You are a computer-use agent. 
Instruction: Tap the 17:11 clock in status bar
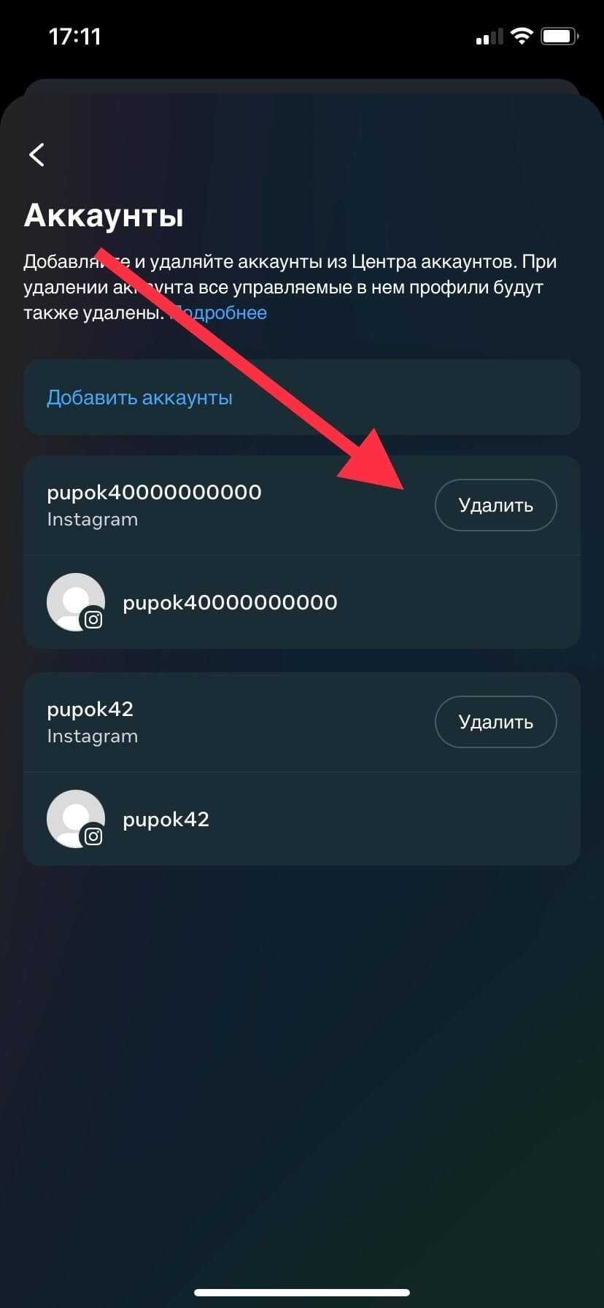(74, 36)
